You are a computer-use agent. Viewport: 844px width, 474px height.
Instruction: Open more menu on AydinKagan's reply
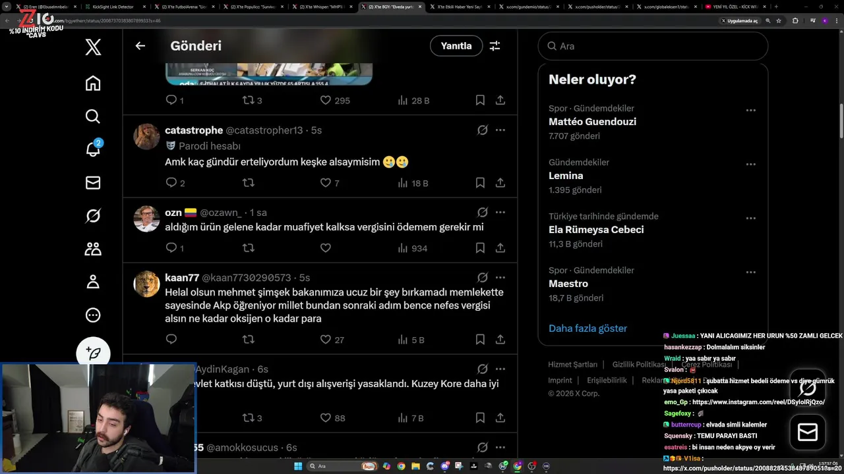coord(500,369)
